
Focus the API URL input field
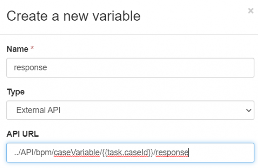point(130,153)
